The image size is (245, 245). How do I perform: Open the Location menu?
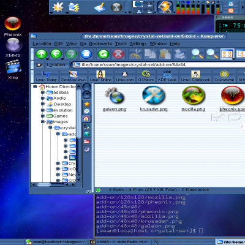tap(42, 43)
